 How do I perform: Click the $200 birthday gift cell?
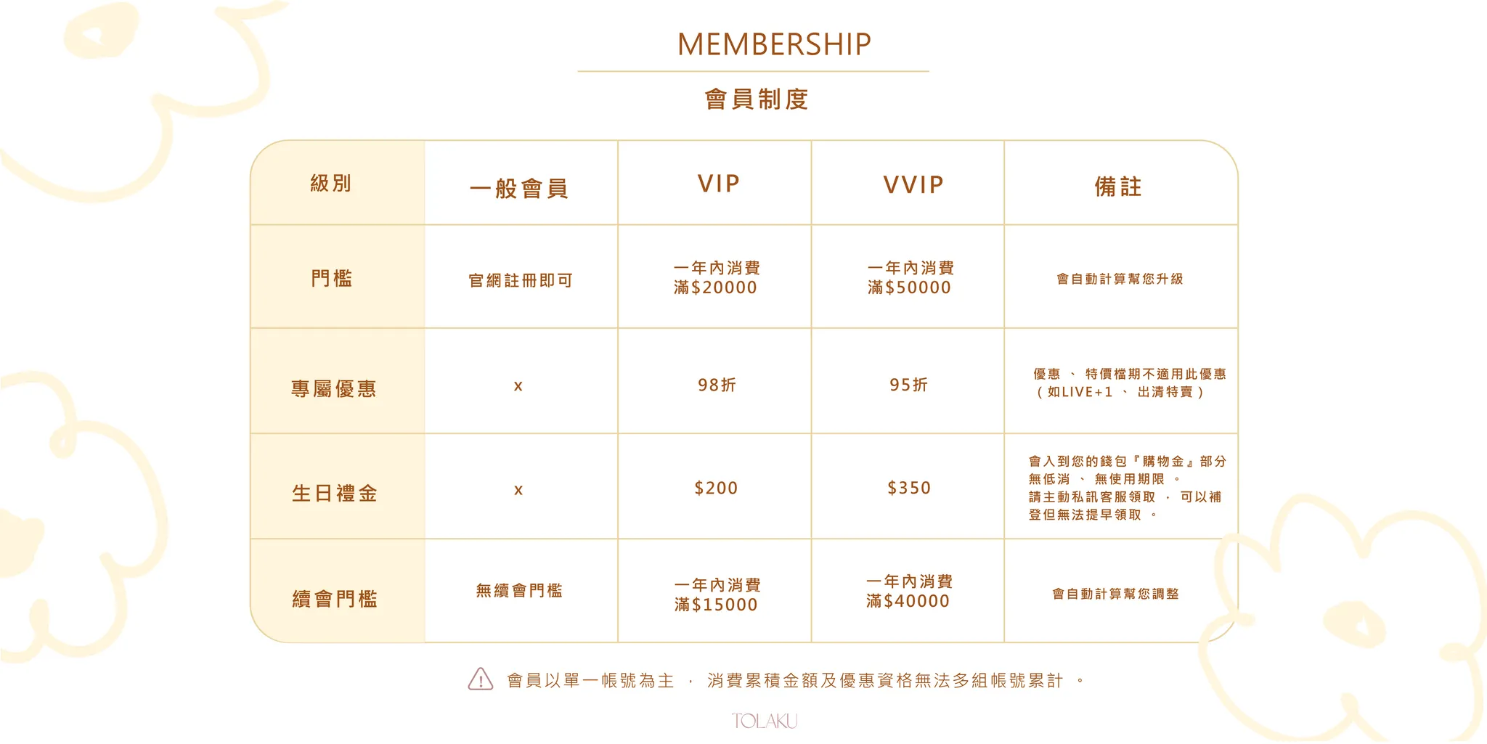(x=716, y=488)
